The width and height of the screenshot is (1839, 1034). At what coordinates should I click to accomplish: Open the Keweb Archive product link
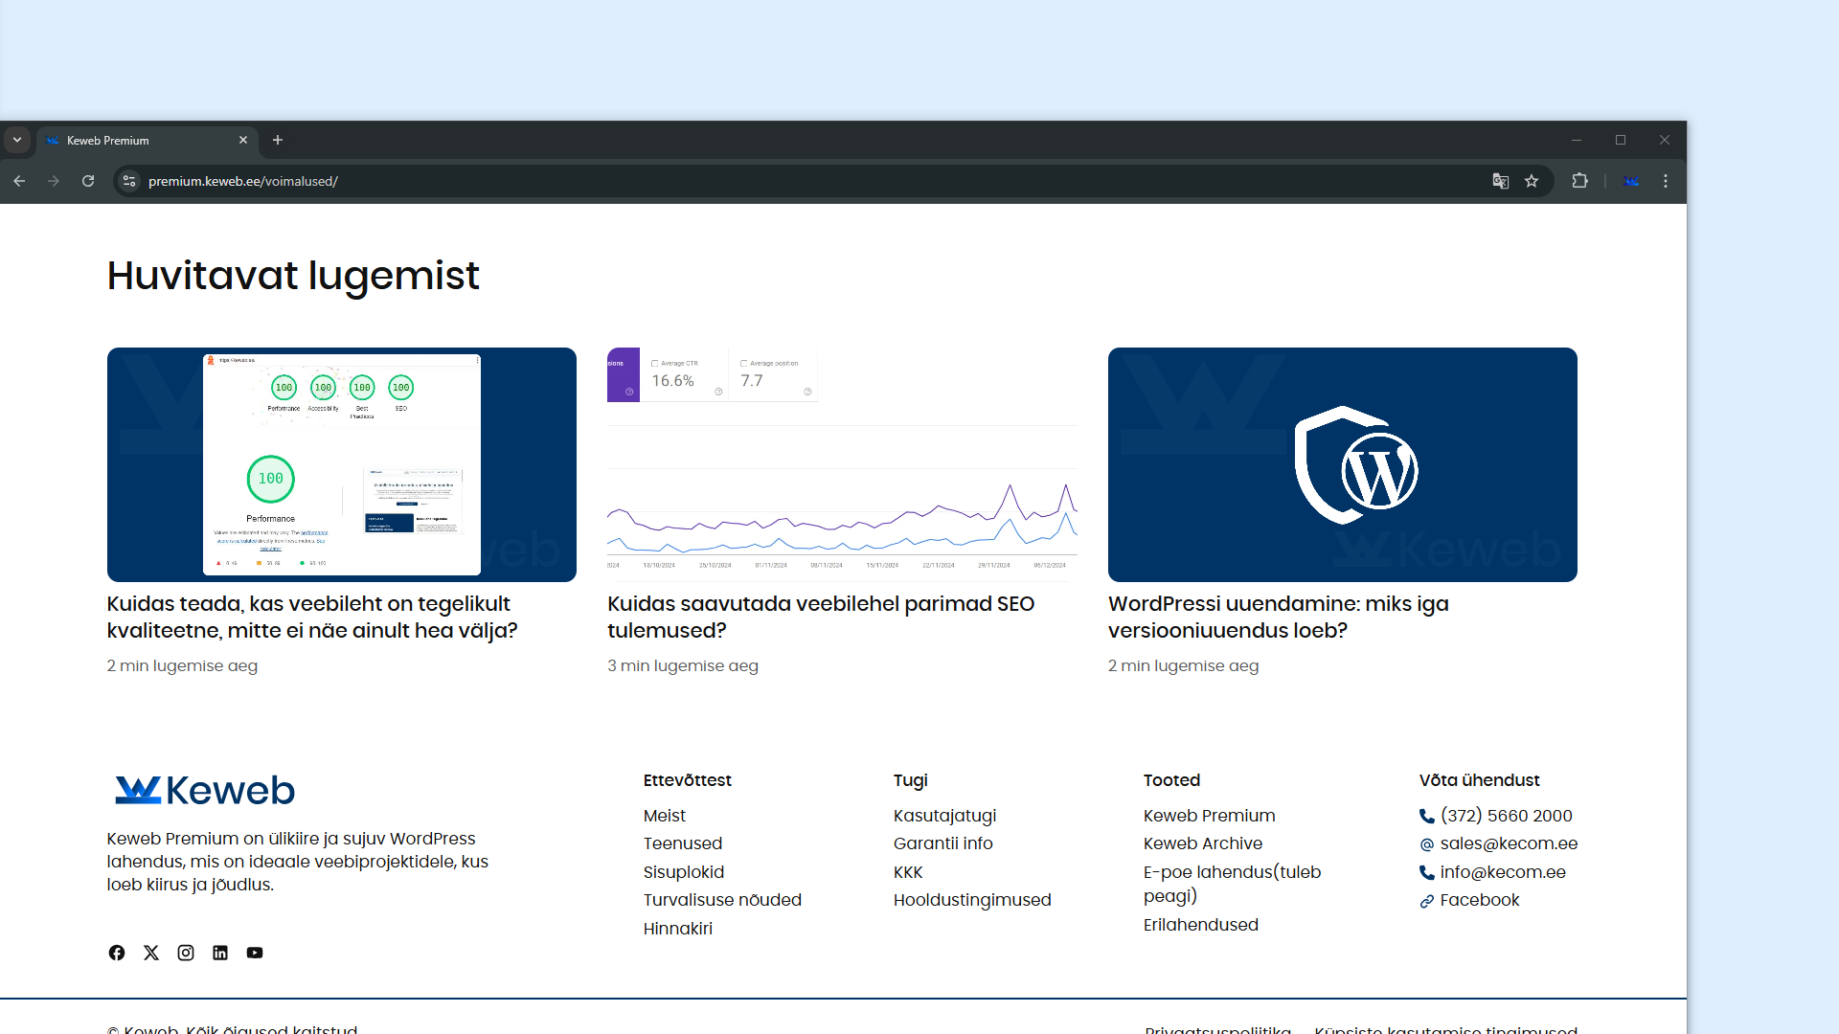1203,843
